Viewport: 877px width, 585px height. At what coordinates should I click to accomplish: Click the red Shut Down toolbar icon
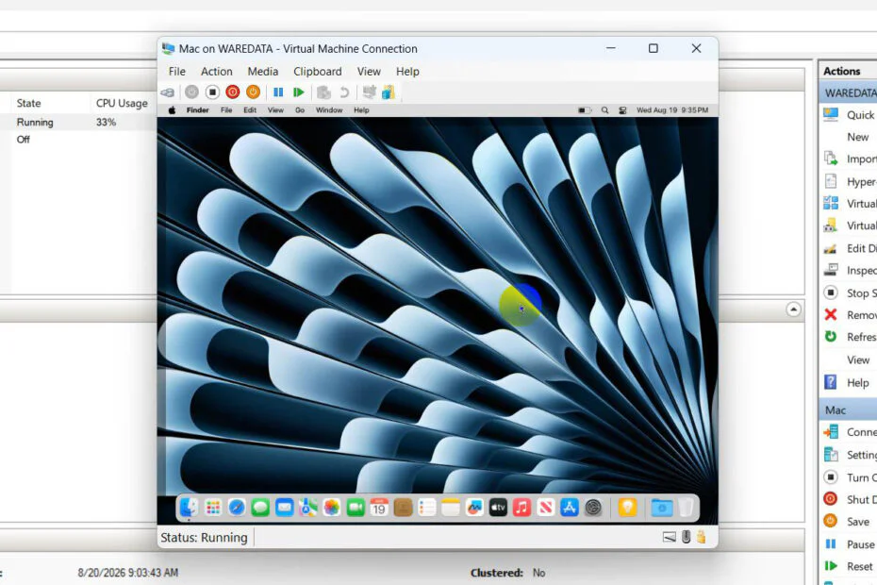pos(233,92)
